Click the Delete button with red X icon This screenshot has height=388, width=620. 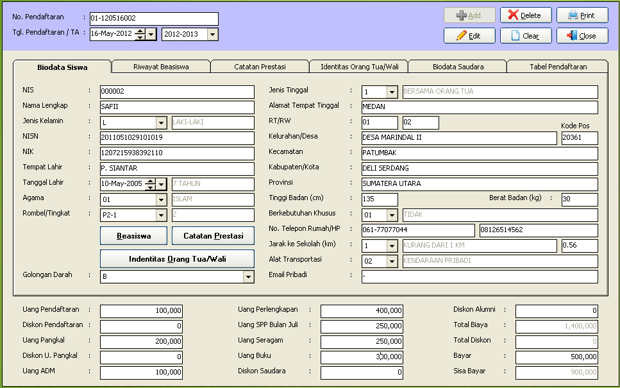click(x=525, y=15)
